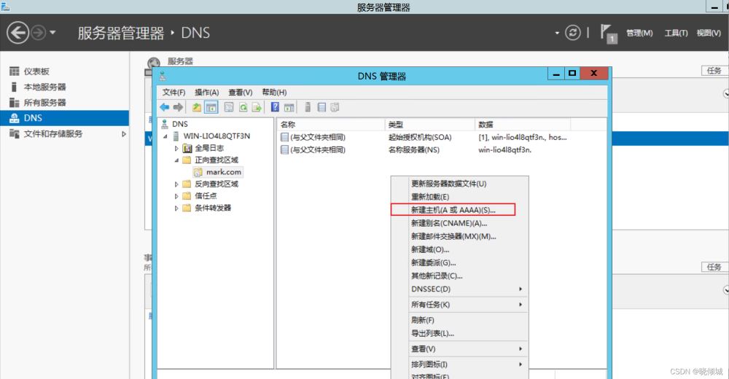This screenshot has width=729, height=379.
Task: Open the Properties toolbar icon in DNS Manager
Action: click(229, 107)
